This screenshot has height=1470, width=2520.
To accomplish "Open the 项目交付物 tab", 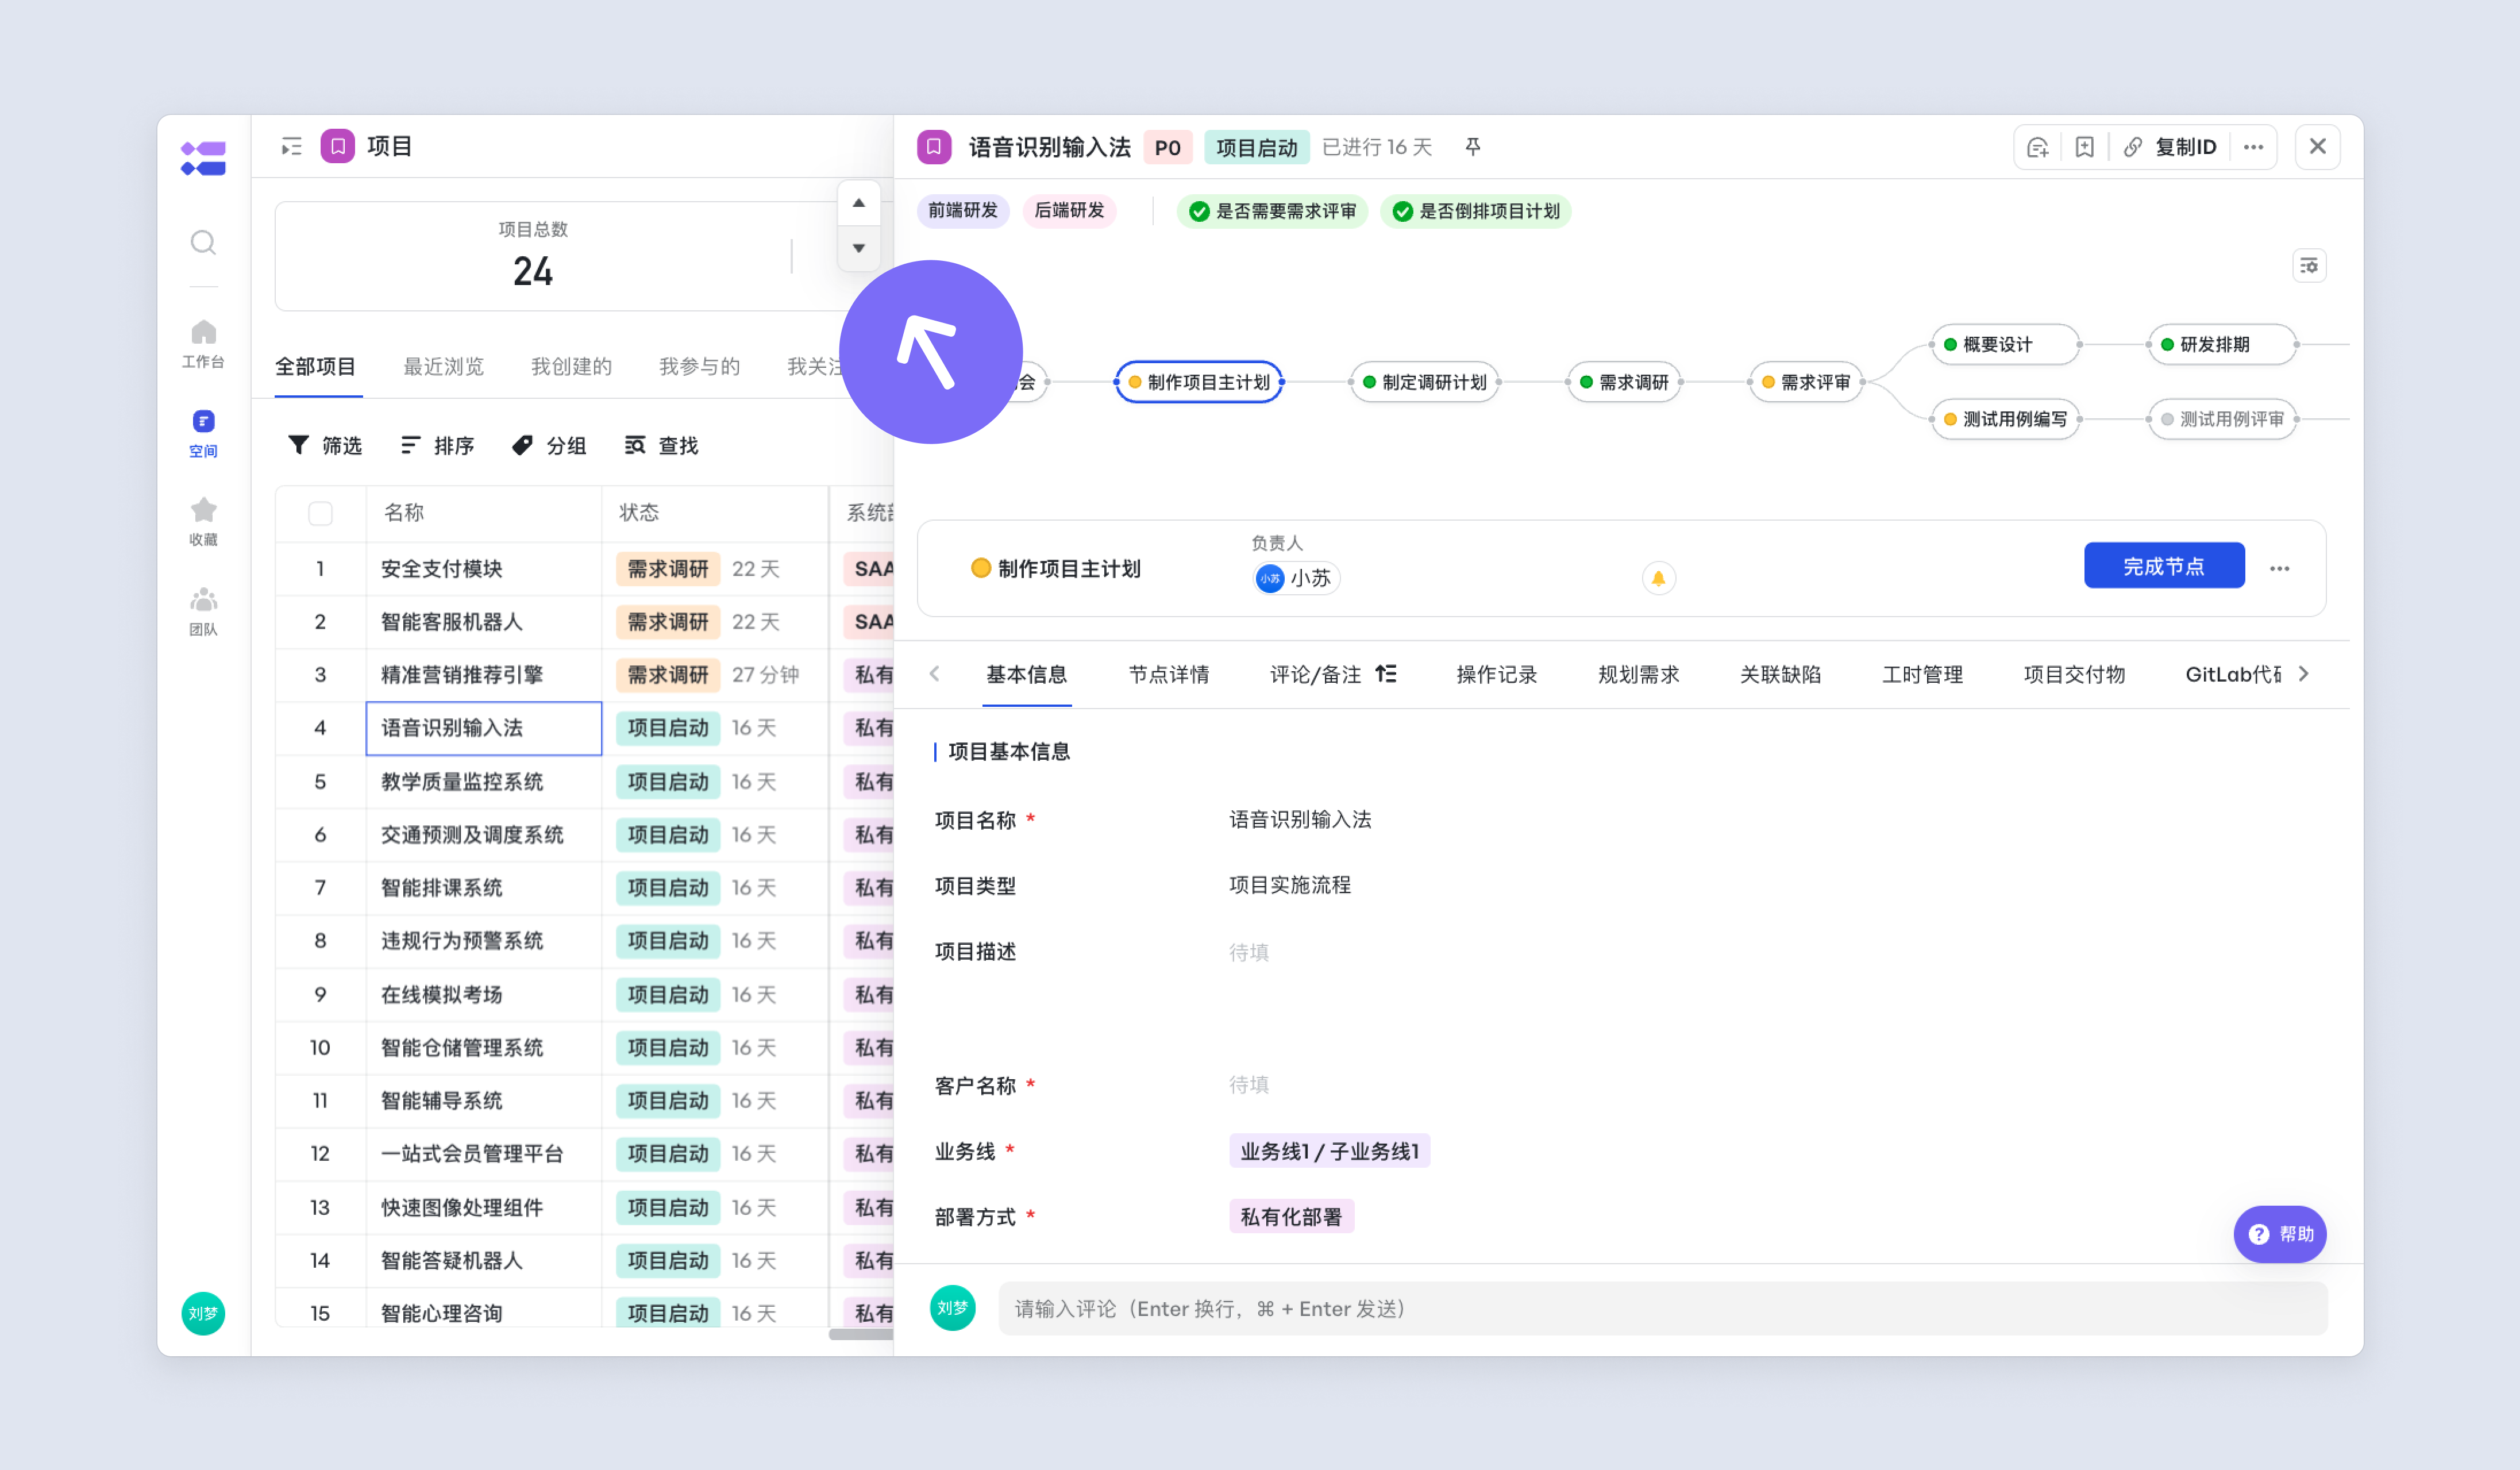I will (2075, 674).
